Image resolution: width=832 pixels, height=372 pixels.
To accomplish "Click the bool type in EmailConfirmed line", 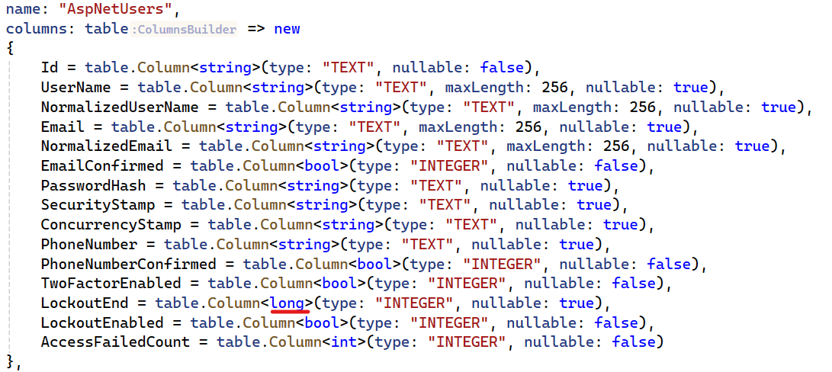I will click(323, 166).
